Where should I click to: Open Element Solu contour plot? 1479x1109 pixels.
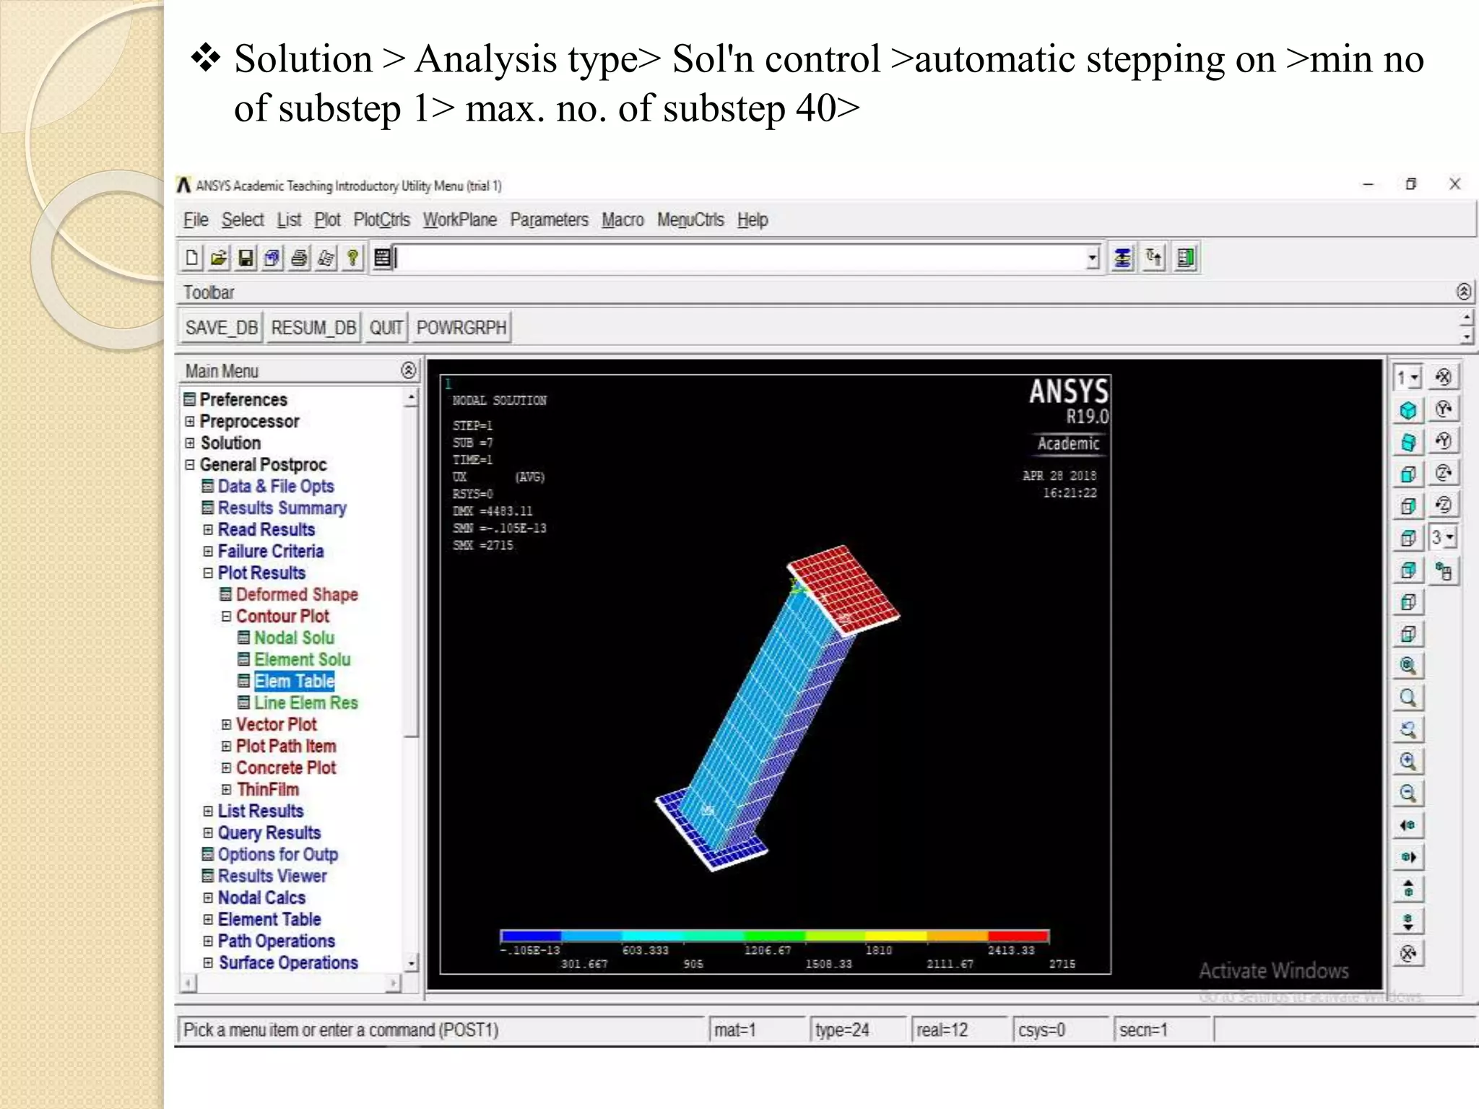[302, 659]
